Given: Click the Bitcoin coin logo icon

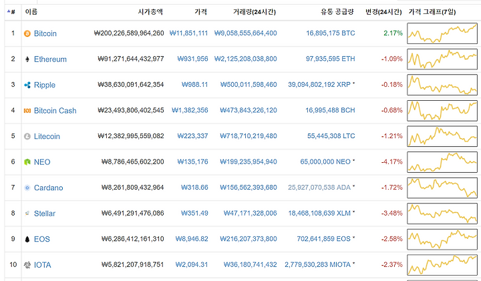Looking at the screenshot, I should pos(27,33).
